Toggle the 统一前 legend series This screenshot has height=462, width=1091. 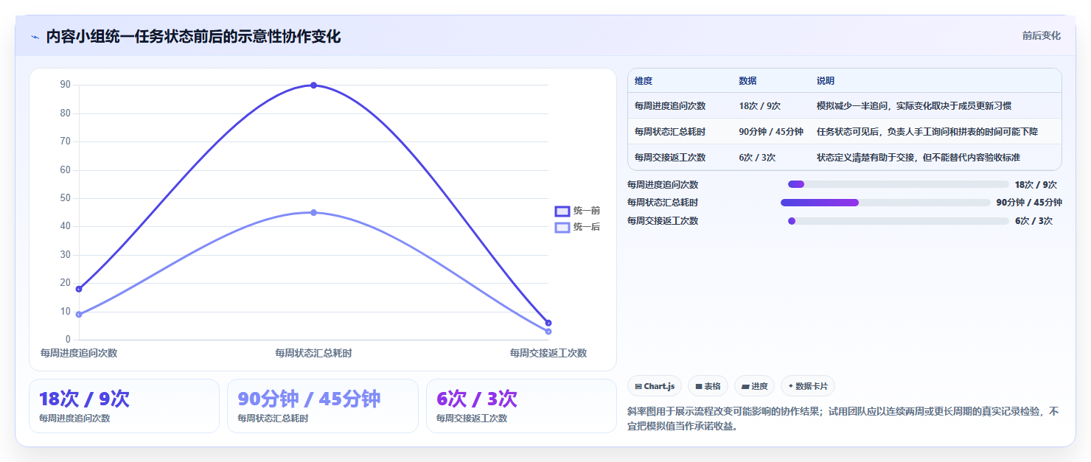coord(577,211)
